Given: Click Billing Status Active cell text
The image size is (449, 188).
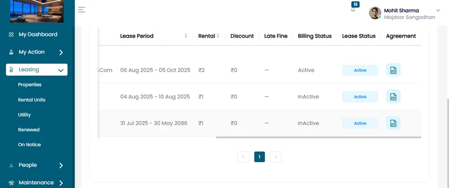Looking at the screenshot, I should tap(306, 70).
